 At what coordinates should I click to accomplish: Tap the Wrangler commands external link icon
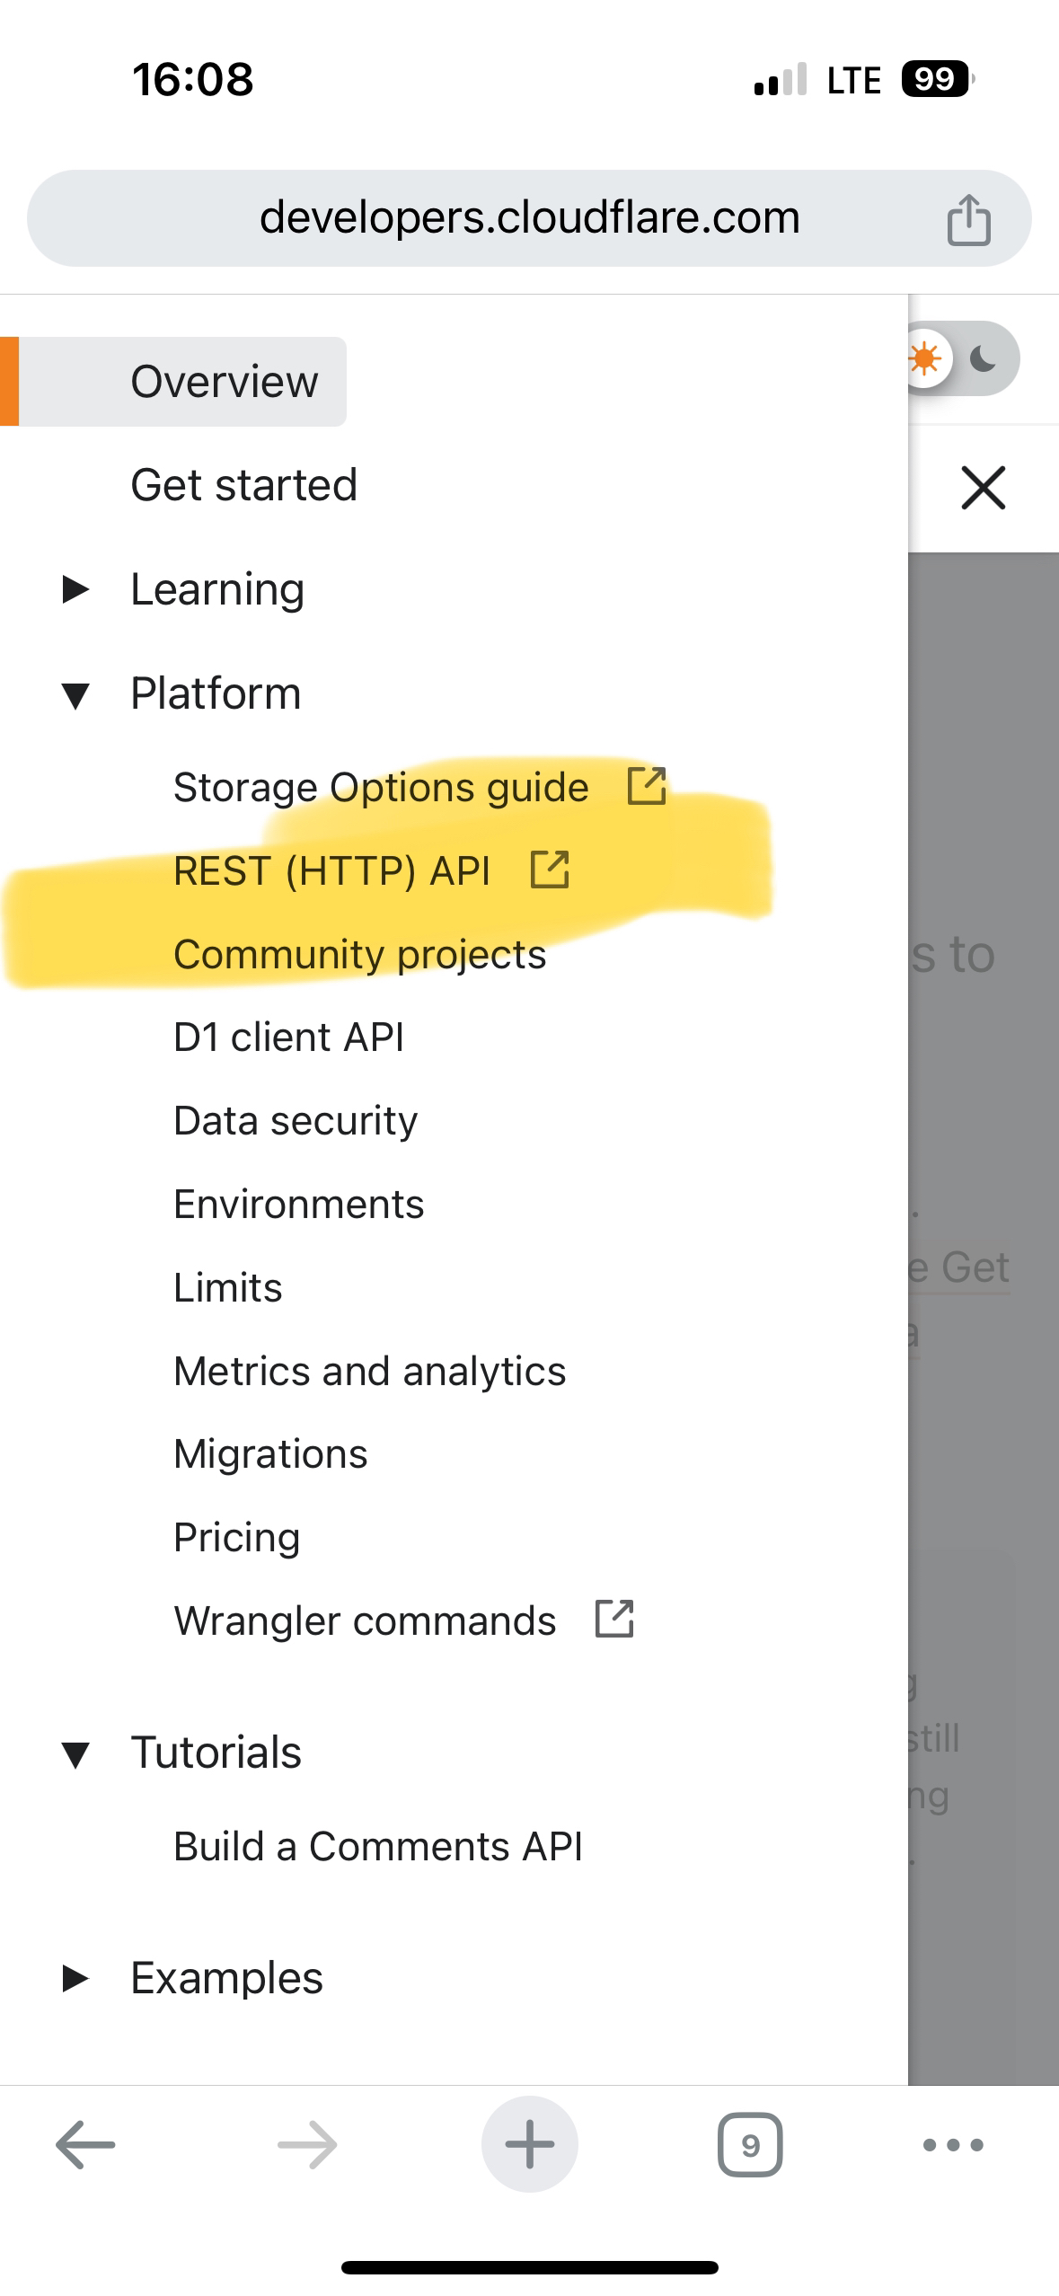click(615, 1620)
